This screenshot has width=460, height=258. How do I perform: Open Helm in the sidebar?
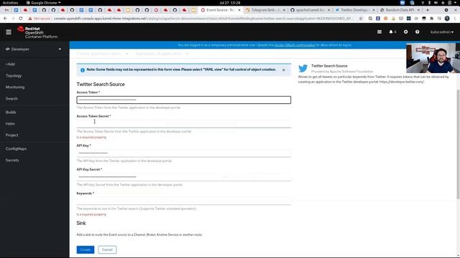(x=10, y=124)
